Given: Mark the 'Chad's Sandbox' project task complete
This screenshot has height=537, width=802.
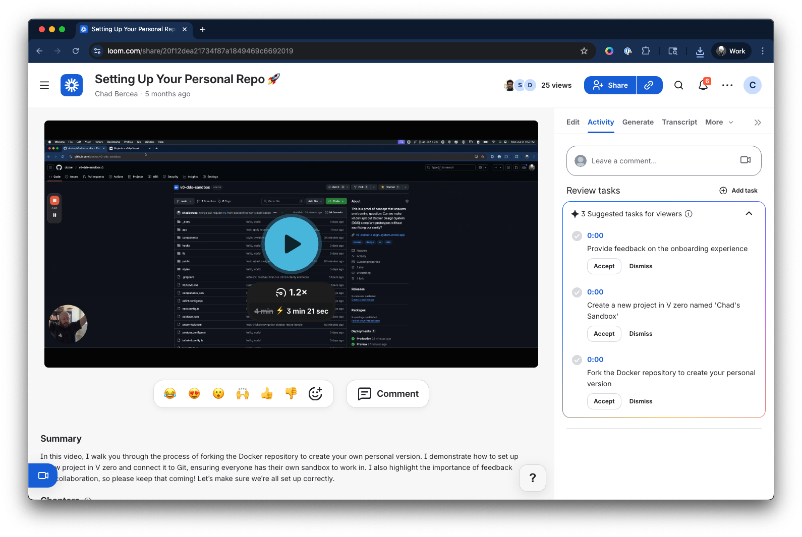Looking at the screenshot, I should (577, 292).
